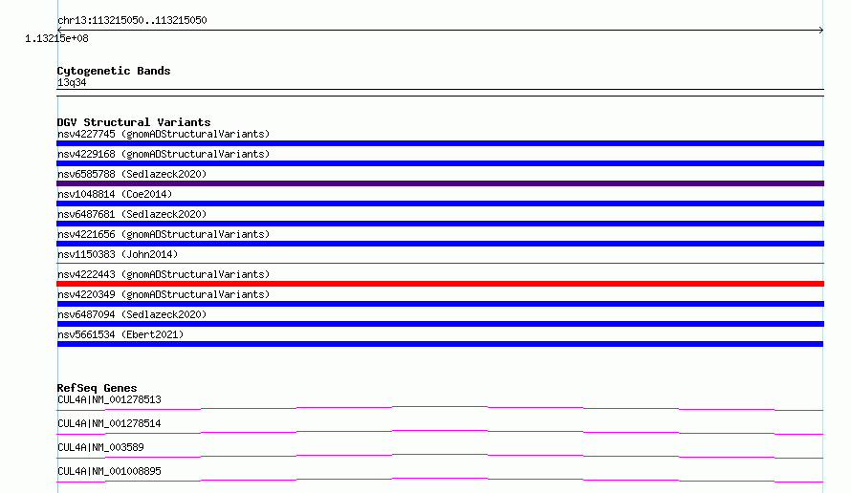
Task: Click the blue bar under nsv1048814
Action: pyautogui.click(x=440, y=204)
